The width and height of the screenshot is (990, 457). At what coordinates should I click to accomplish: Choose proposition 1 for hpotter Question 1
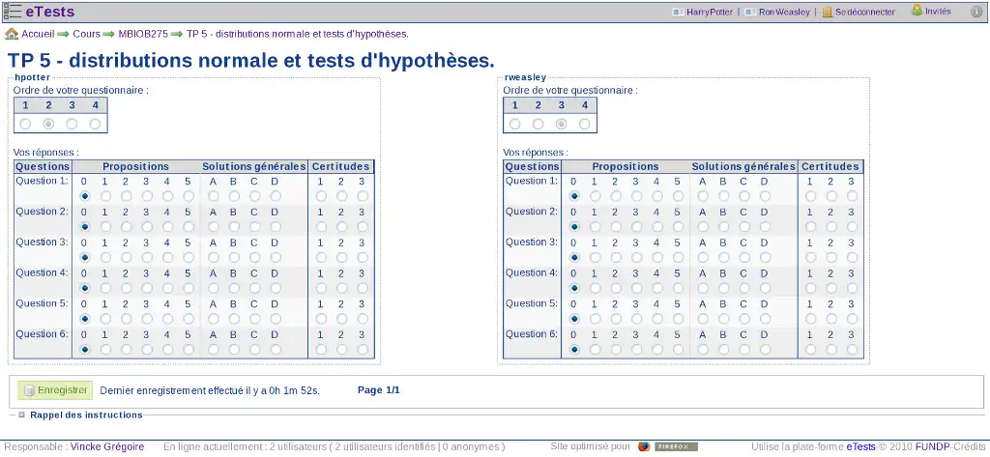click(x=105, y=196)
